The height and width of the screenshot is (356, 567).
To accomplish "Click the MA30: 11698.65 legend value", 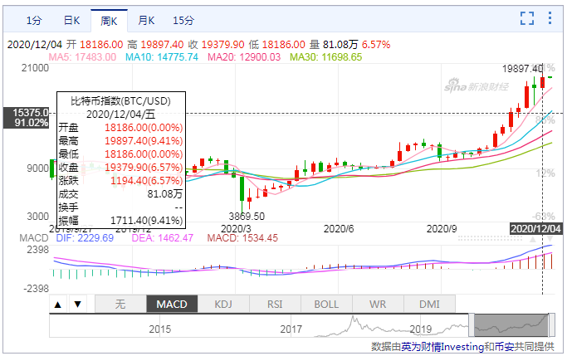I will (325, 57).
